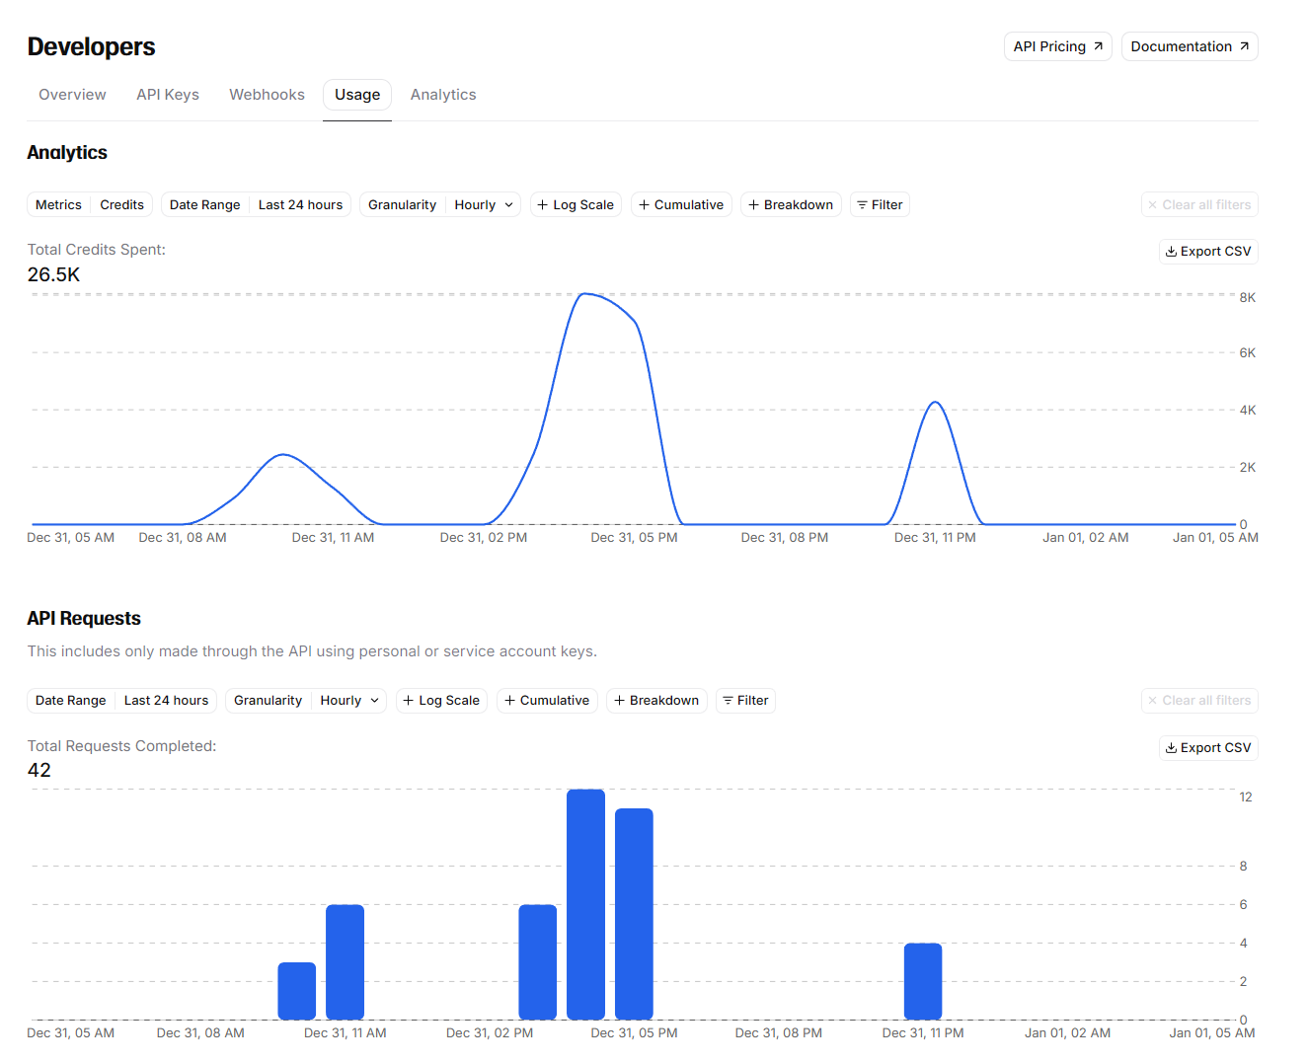The height and width of the screenshot is (1064, 1308).
Task: Click the plus icon on API Requests Breakdown
Action: pyautogui.click(x=619, y=701)
